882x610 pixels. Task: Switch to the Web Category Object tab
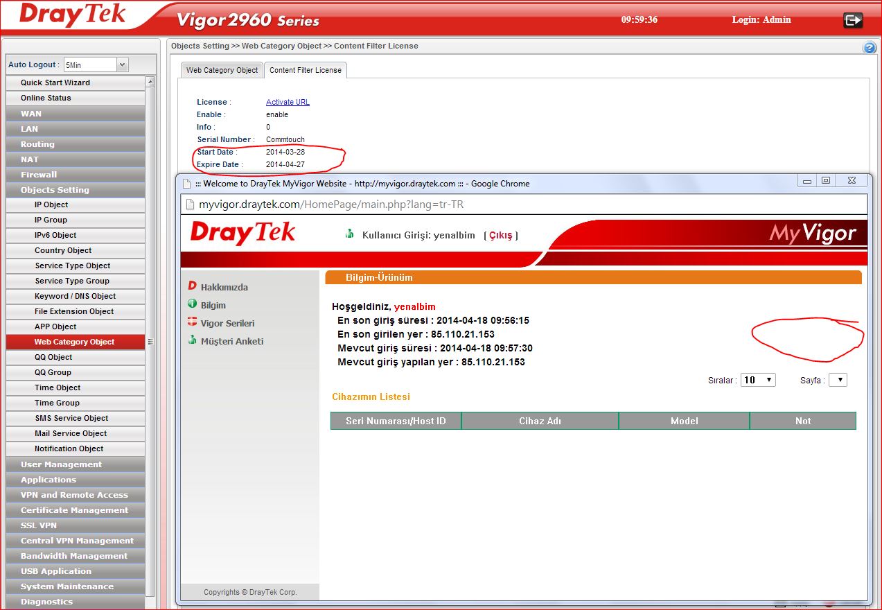tap(222, 70)
